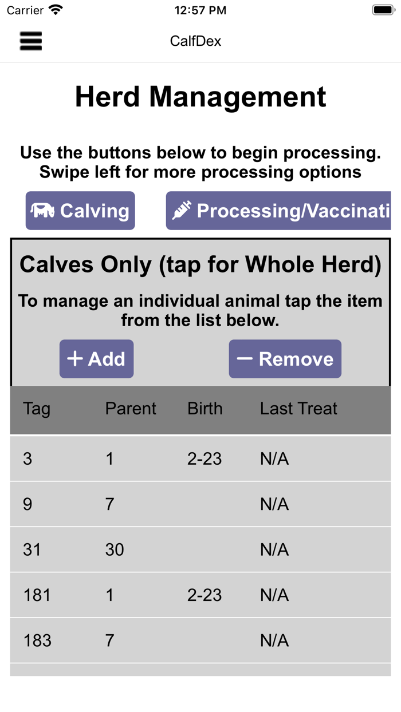Tap the battery indicator at top right
Viewport: 401px width, 712px height.
tap(382, 9)
